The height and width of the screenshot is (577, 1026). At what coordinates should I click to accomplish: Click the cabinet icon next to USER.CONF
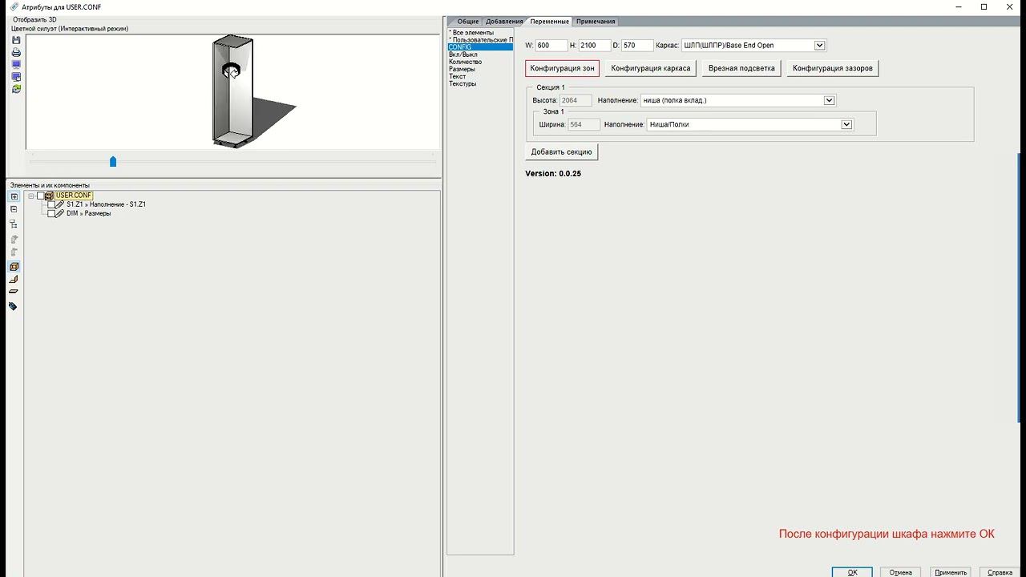coord(49,196)
